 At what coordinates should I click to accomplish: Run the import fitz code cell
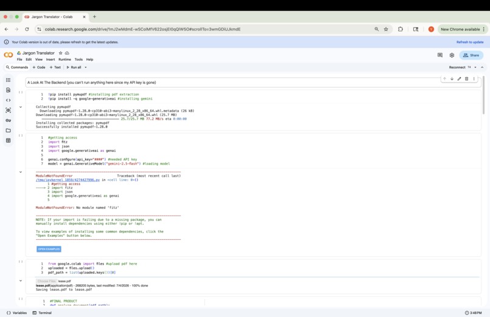click(x=21, y=135)
